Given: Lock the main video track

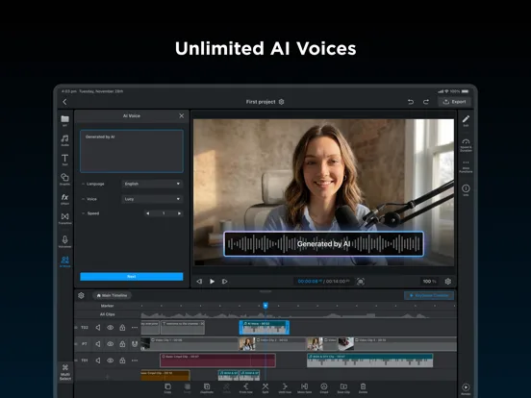Looking at the screenshot, I should tap(122, 344).
